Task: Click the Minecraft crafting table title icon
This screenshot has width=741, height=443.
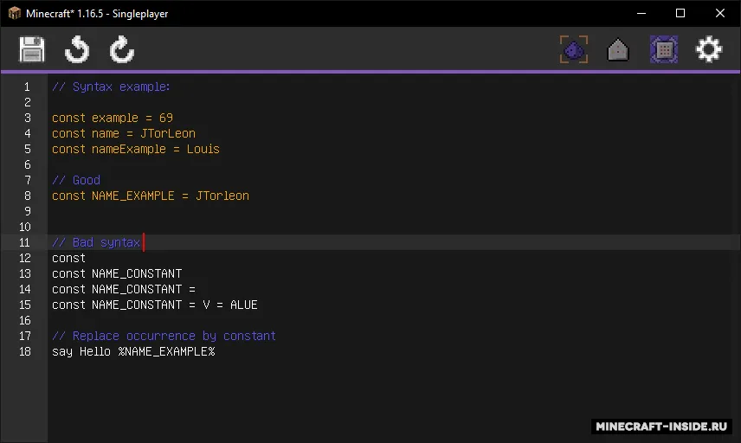Action: (x=15, y=13)
